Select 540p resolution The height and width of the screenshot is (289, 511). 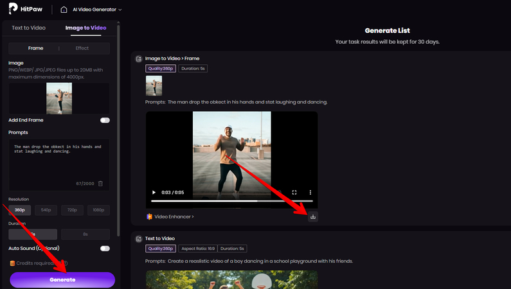pos(46,210)
